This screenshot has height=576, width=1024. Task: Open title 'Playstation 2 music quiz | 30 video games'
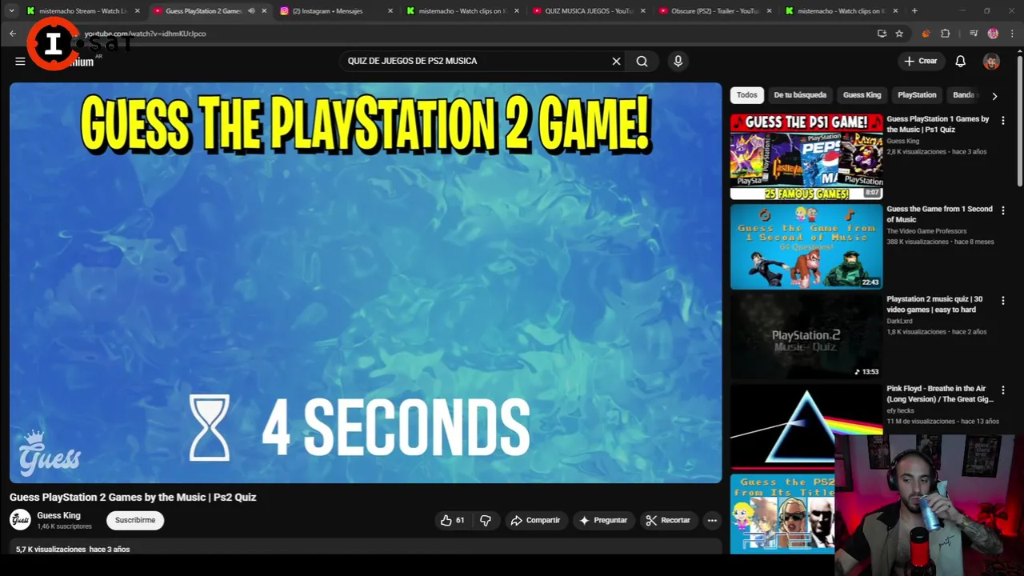934,304
